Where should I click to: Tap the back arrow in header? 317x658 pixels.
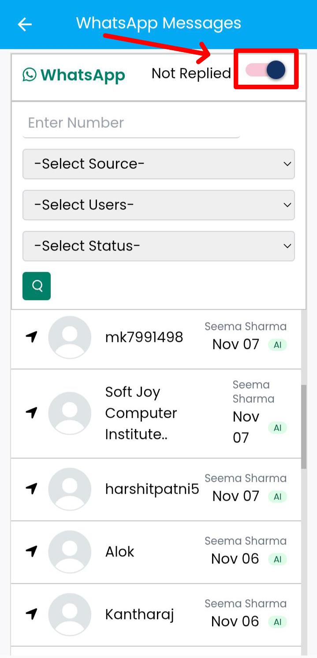point(25,25)
